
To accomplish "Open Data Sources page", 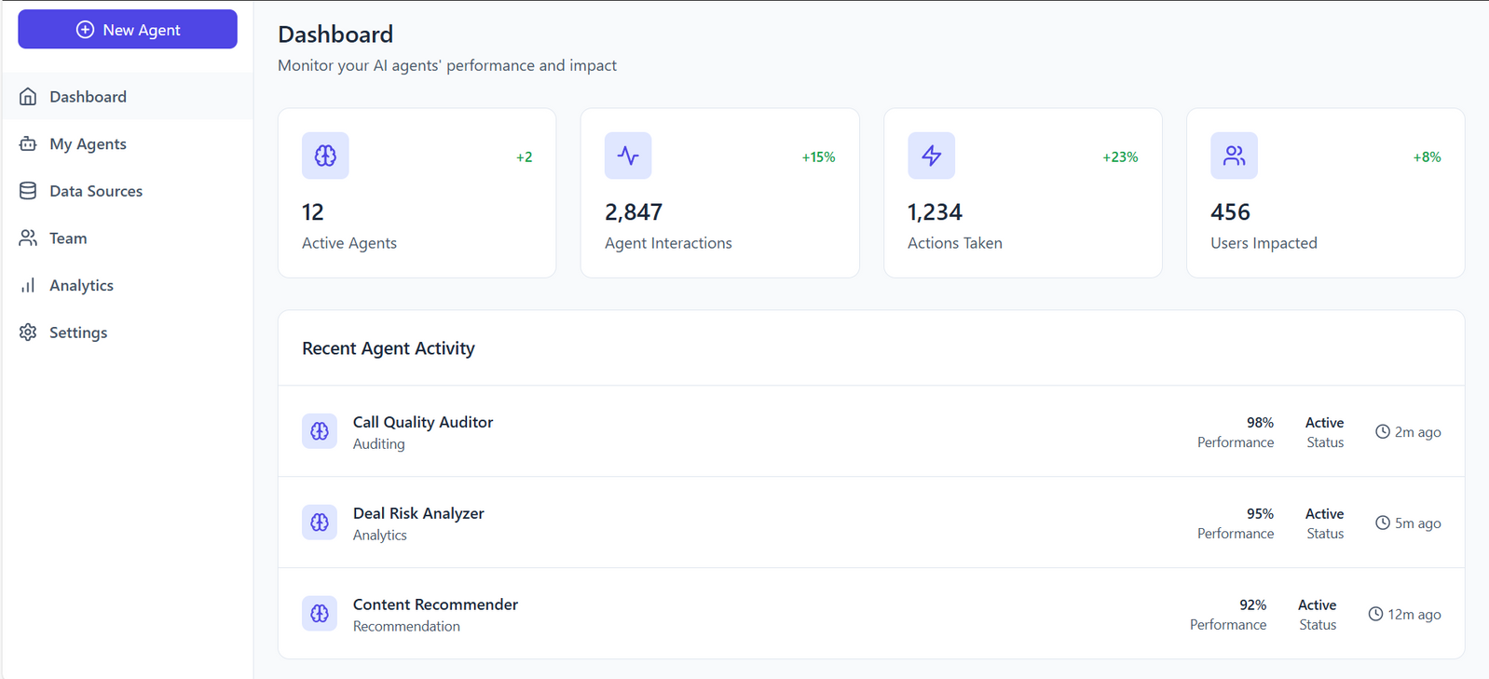I will 95,191.
